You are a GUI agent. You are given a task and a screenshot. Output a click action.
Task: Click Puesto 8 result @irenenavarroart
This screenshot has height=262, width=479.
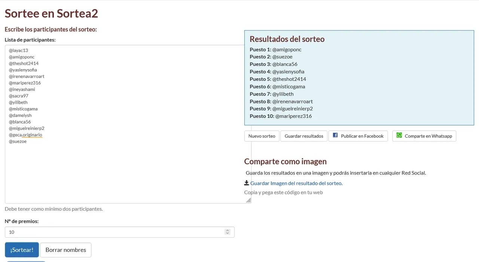(292, 101)
